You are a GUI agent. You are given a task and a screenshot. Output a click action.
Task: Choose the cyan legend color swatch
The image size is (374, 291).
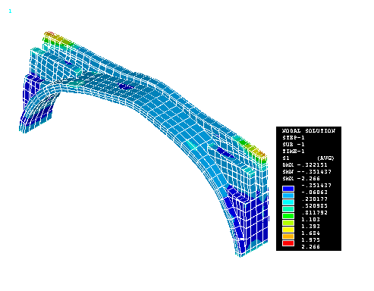click(x=288, y=202)
